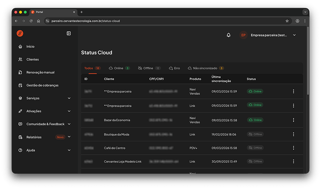Click the Relatórios report icon
The width and height of the screenshot is (321, 189).
coord(20,137)
